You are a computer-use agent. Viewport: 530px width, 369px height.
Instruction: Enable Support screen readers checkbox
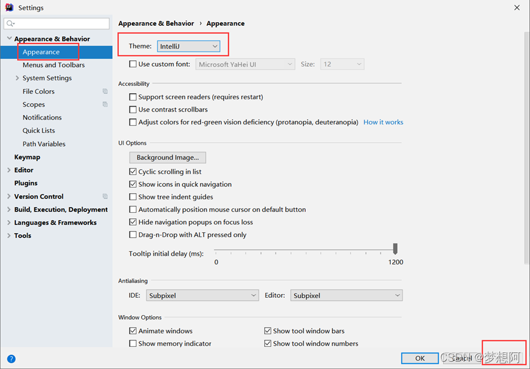(133, 97)
